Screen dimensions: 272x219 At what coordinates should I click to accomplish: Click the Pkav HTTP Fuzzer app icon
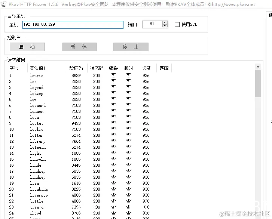tap(3, 4)
